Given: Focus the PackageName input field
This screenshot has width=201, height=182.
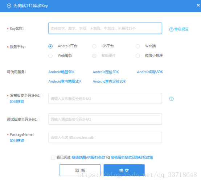Looking at the screenshot, I should (105, 137).
